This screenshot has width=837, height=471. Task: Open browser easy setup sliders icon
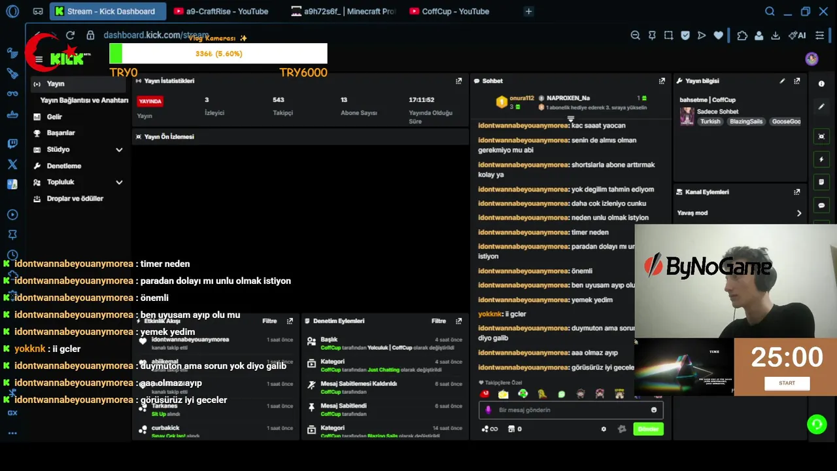coord(819,35)
